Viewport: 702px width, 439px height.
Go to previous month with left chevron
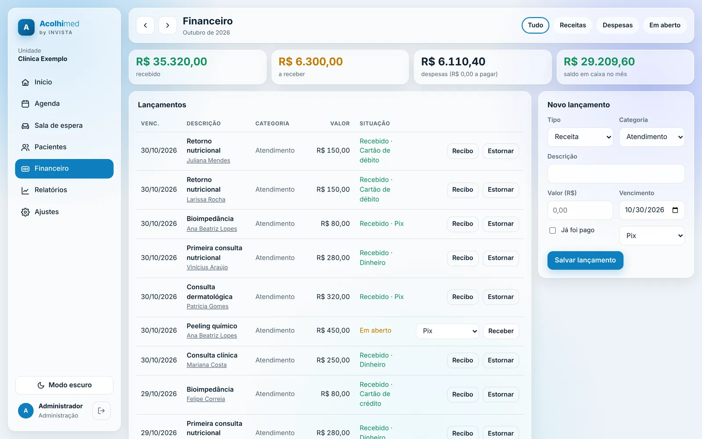(145, 25)
